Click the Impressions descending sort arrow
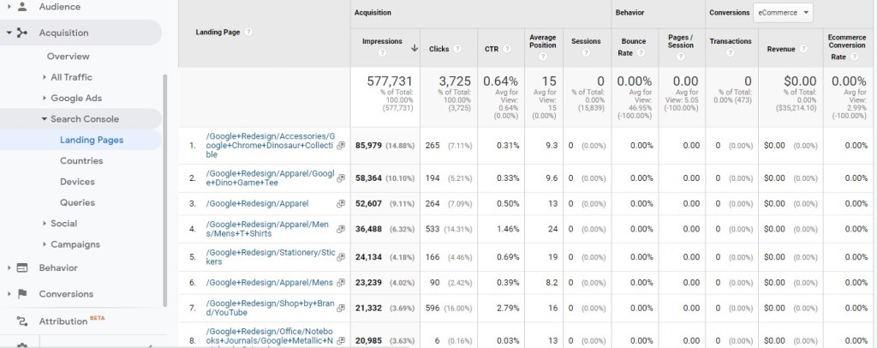Image resolution: width=877 pixels, height=348 pixels. click(x=415, y=49)
